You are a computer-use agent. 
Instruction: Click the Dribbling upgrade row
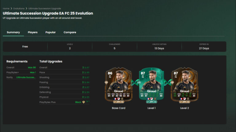click(65, 87)
